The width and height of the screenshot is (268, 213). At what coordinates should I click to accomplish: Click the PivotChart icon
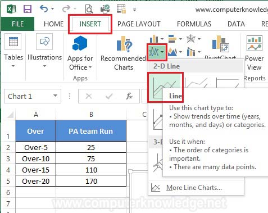(221, 44)
